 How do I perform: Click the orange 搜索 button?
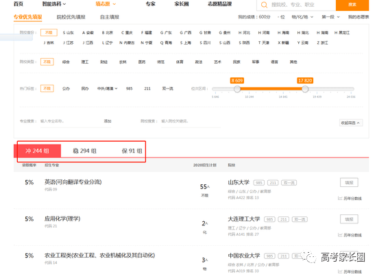click(x=352, y=5)
